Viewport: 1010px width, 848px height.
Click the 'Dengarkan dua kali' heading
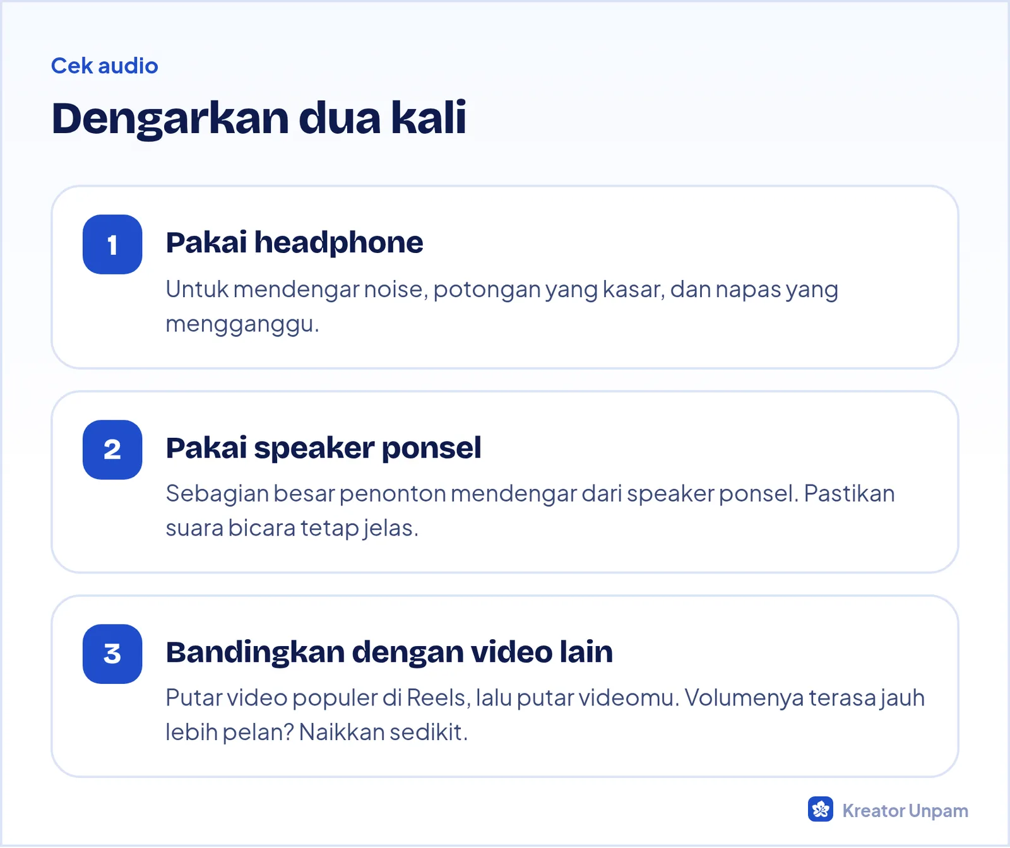259,119
